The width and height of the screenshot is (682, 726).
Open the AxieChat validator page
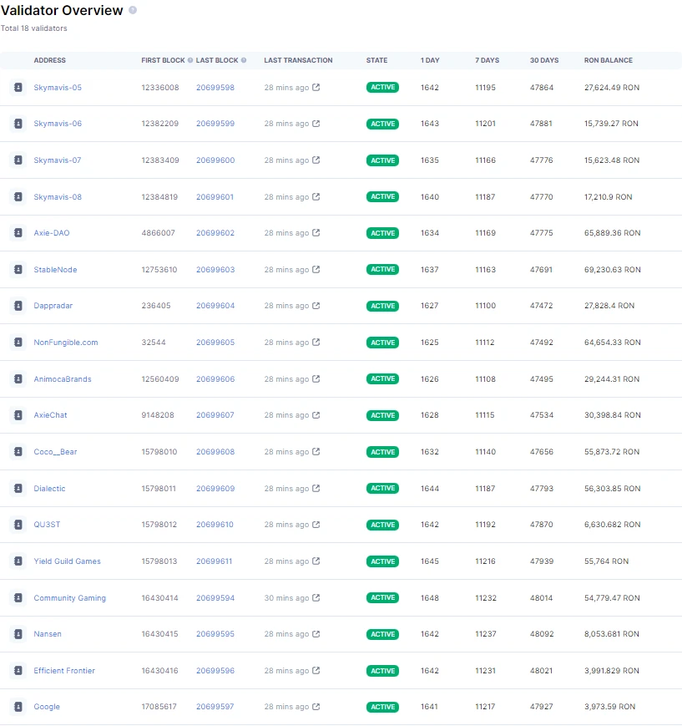[50, 415]
